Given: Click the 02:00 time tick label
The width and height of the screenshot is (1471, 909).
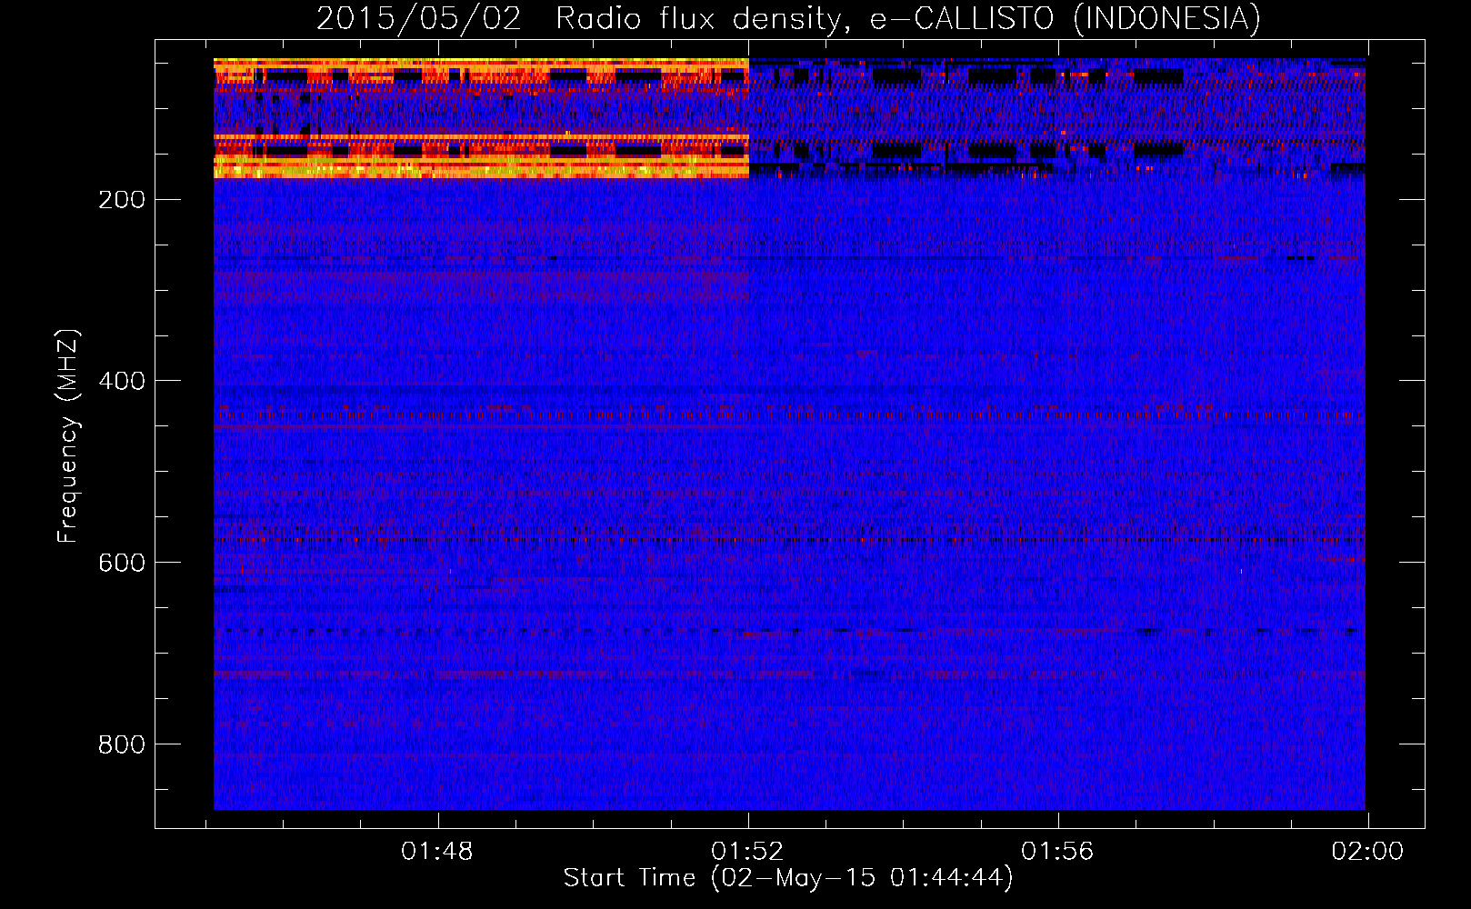Looking at the screenshot, I should tap(1367, 852).
